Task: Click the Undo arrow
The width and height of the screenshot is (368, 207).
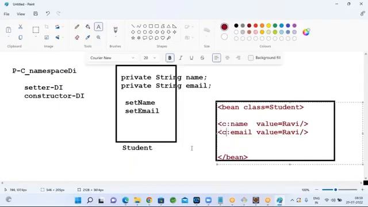Action: click(48, 14)
